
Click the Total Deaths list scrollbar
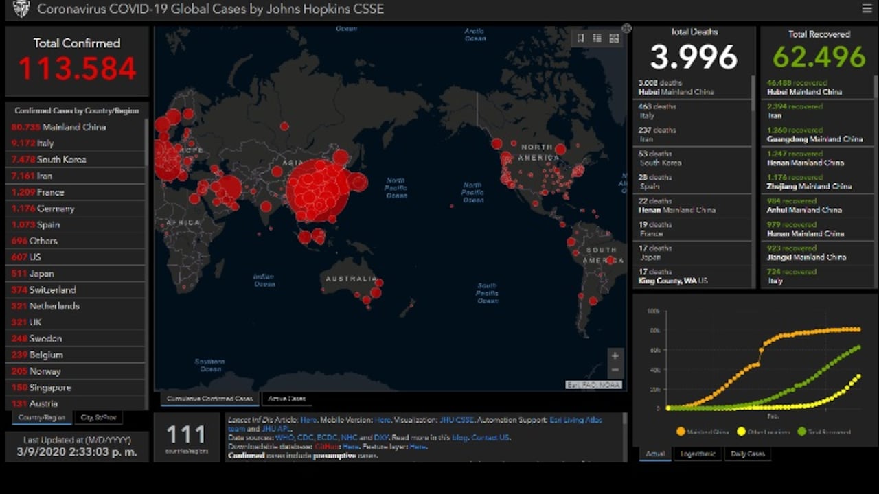[x=753, y=94]
